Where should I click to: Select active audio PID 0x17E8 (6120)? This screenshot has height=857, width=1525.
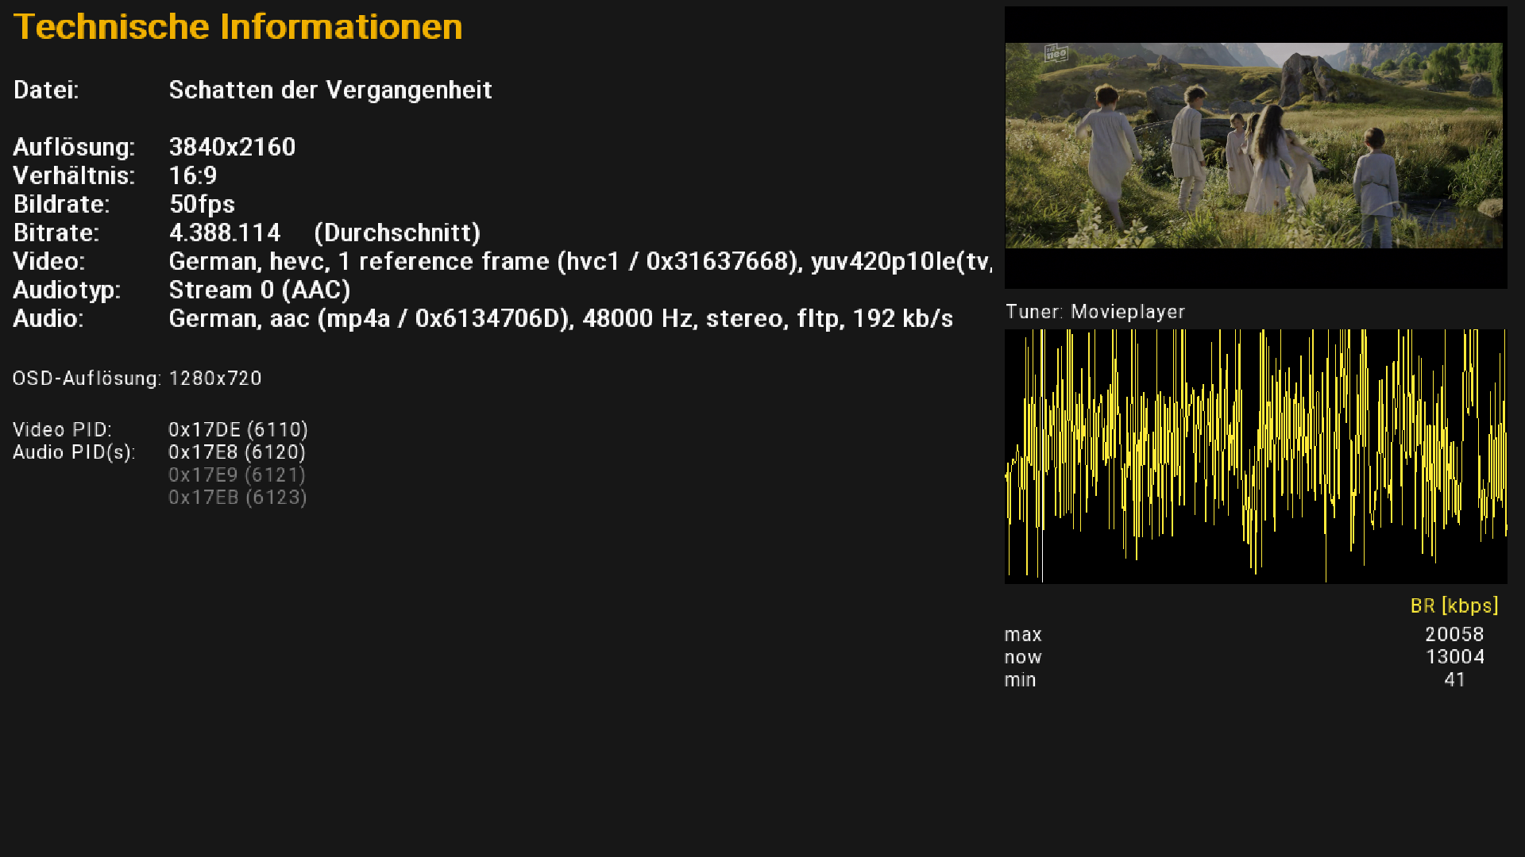[x=237, y=452]
